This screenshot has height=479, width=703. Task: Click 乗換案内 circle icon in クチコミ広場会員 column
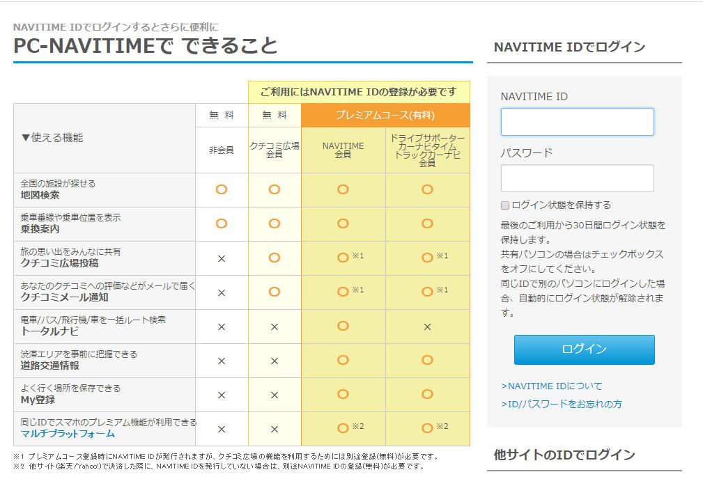275,223
